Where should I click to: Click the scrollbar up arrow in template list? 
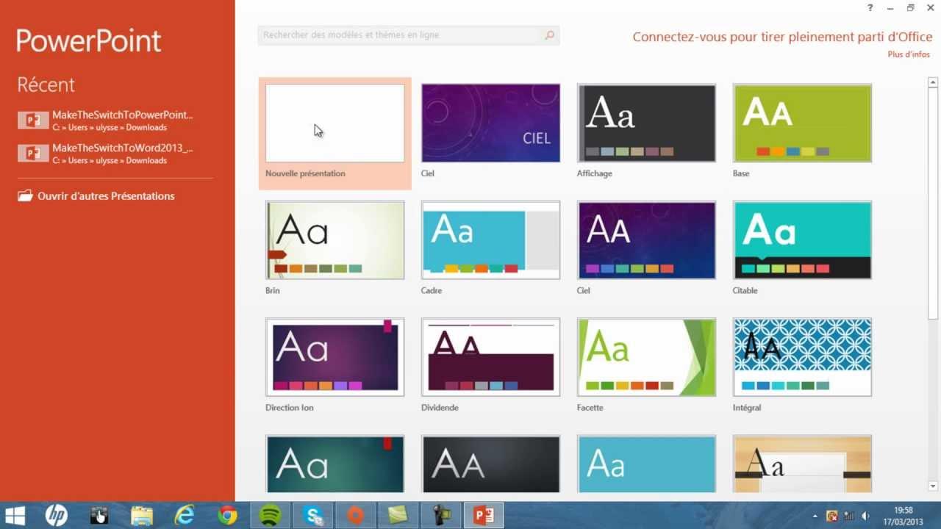[933, 83]
